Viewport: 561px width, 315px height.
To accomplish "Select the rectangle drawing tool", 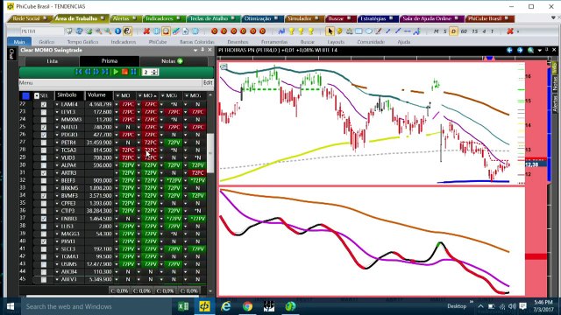I will click(359, 31).
